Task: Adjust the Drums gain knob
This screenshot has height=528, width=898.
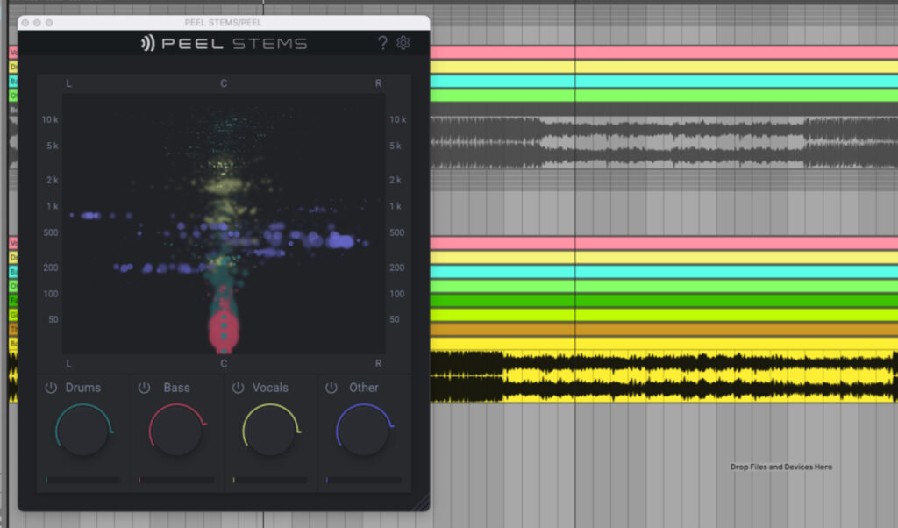Action: click(84, 429)
